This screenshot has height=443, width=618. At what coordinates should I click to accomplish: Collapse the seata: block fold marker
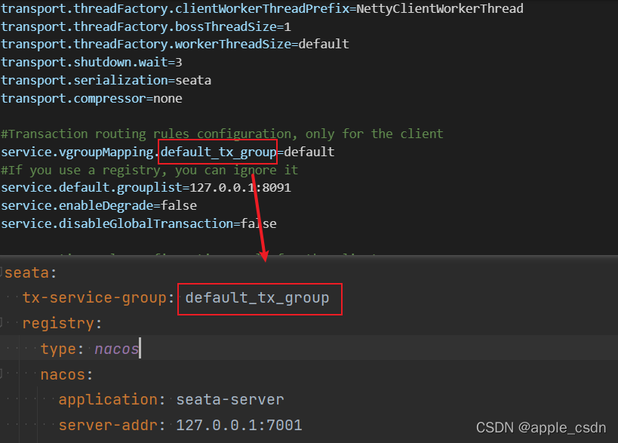(x=2, y=272)
